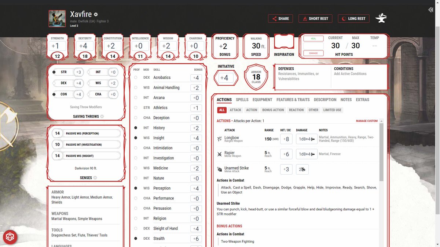Open the Description tab

325,100
